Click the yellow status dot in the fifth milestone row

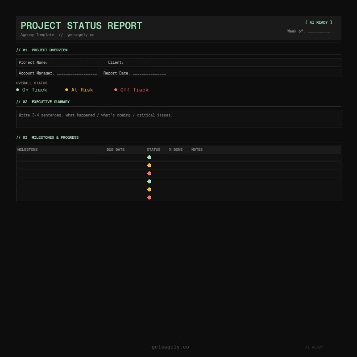[149, 189]
